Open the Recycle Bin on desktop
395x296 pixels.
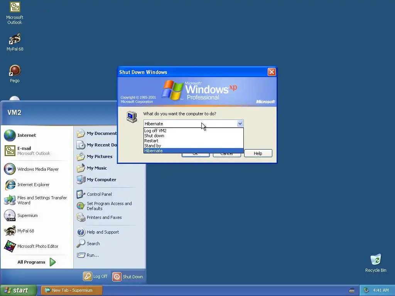click(x=376, y=263)
